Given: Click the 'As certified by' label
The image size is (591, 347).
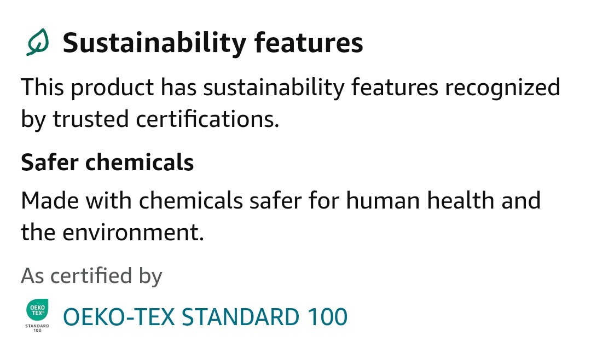Looking at the screenshot, I should click(x=91, y=276).
